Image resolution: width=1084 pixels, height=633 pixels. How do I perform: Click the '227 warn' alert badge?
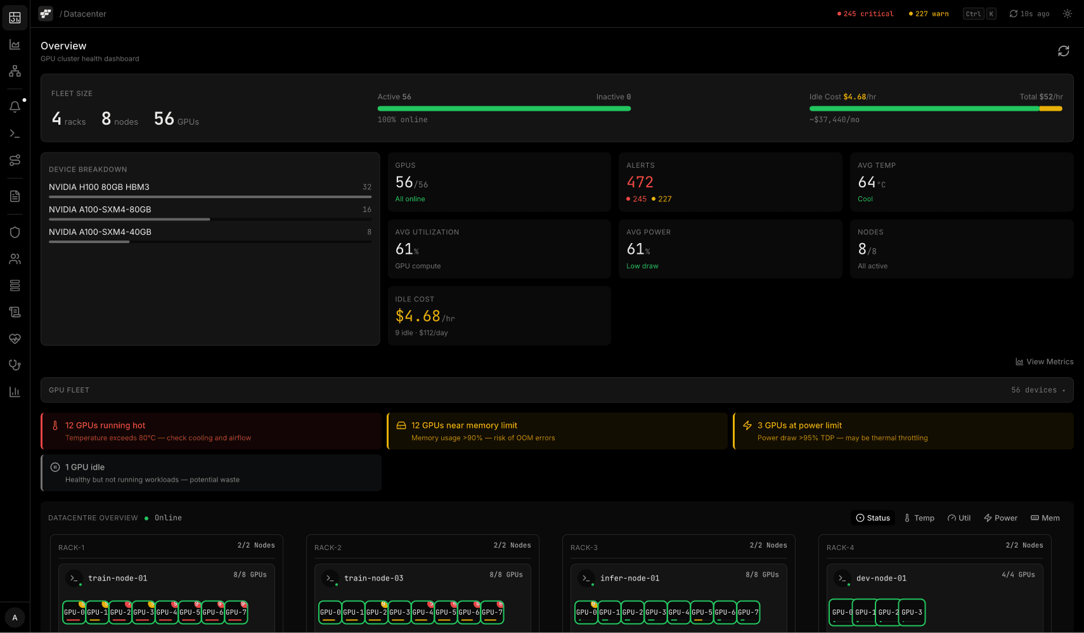pos(929,13)
